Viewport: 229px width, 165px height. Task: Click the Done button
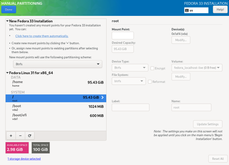[9, 10]
